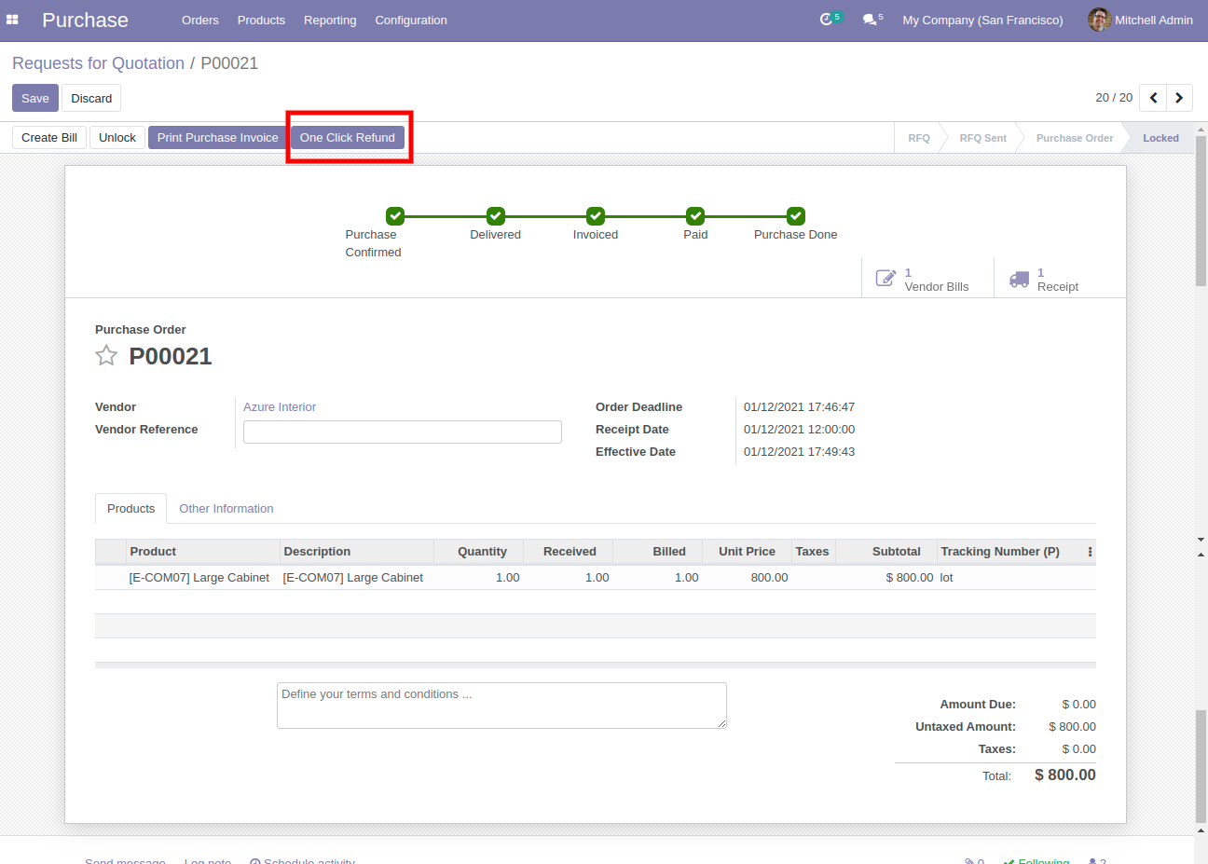The width and height of the screenshot is (1208, 864).
Task: Switch to the Other Information tab
Action: coord(226,509)
